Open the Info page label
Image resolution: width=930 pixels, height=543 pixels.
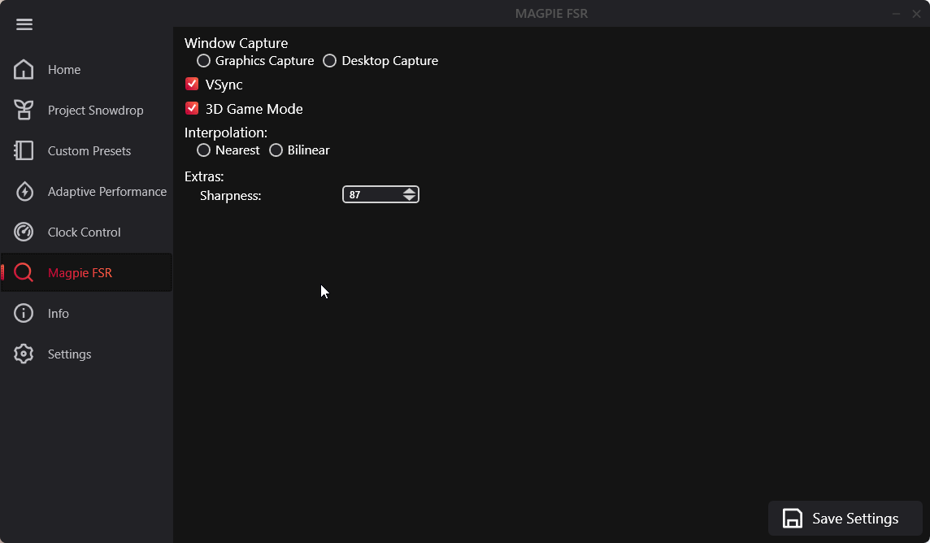pos(59,313)
